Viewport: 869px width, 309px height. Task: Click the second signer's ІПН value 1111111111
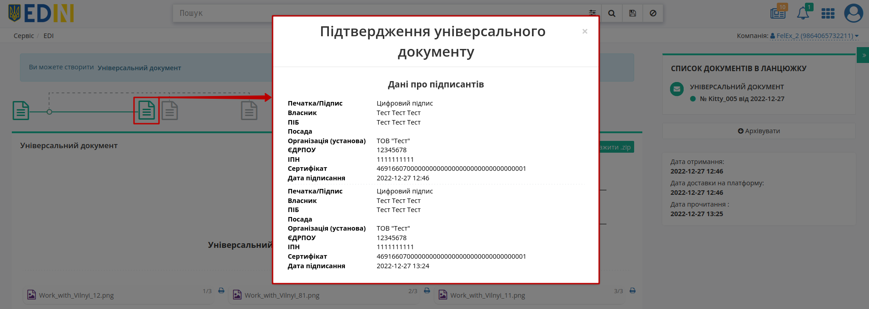tap(395, 247)
